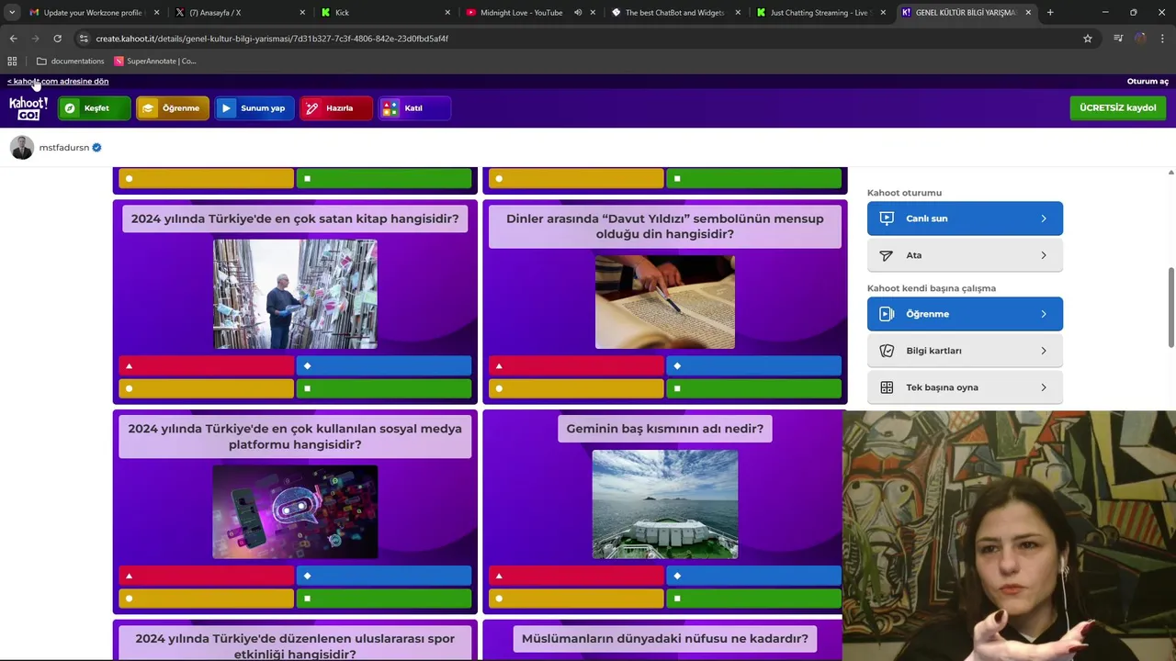Click the Torah scroll image thumbnail

(x=665, y=302)
